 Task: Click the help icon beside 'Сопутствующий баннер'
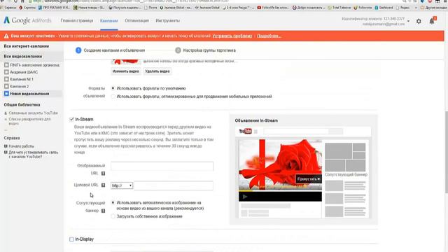pos(103,211)
